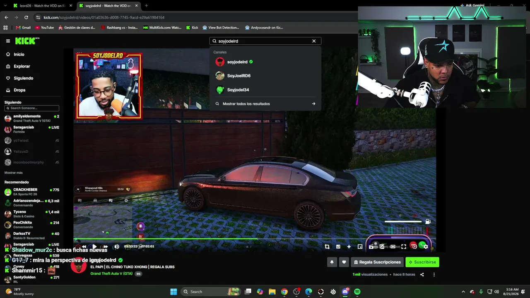Click the taskbar Search box

coord(211,292)
